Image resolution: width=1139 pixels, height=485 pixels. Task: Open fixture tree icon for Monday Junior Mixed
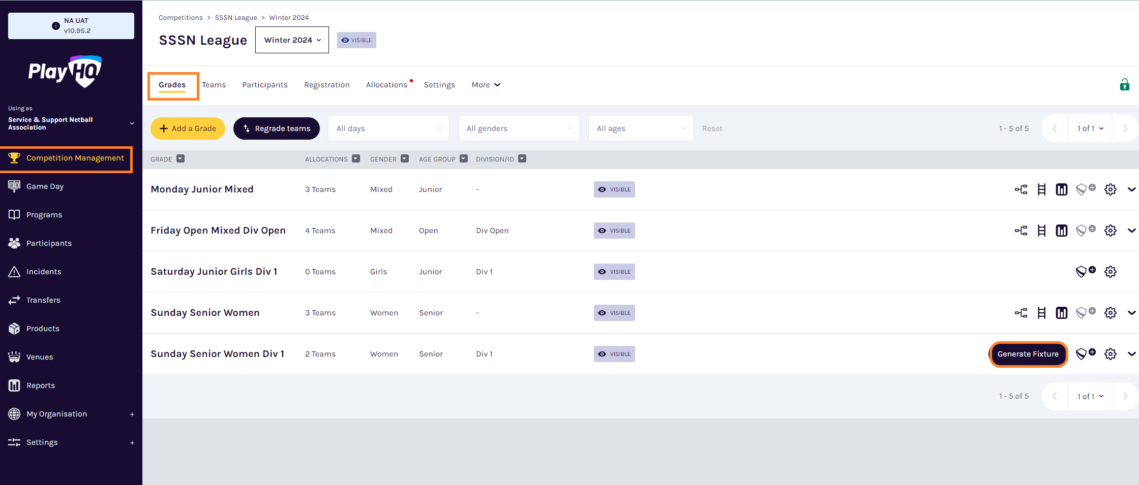pos(1021,189)
